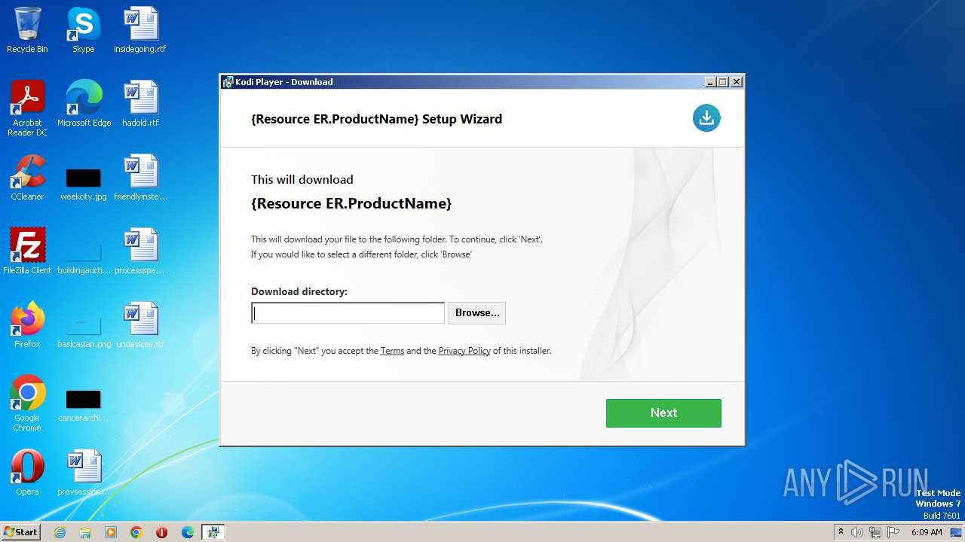Image resolution: width=965 pixels, height=542 pixels.
Task: Select the weekcity.jpg desktop file
Action: (83, 184)
